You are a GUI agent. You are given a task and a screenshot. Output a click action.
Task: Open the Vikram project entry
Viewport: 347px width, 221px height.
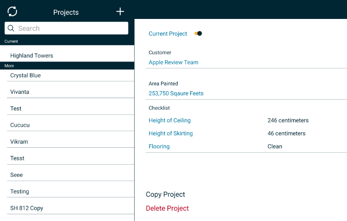tap(19, 141)
